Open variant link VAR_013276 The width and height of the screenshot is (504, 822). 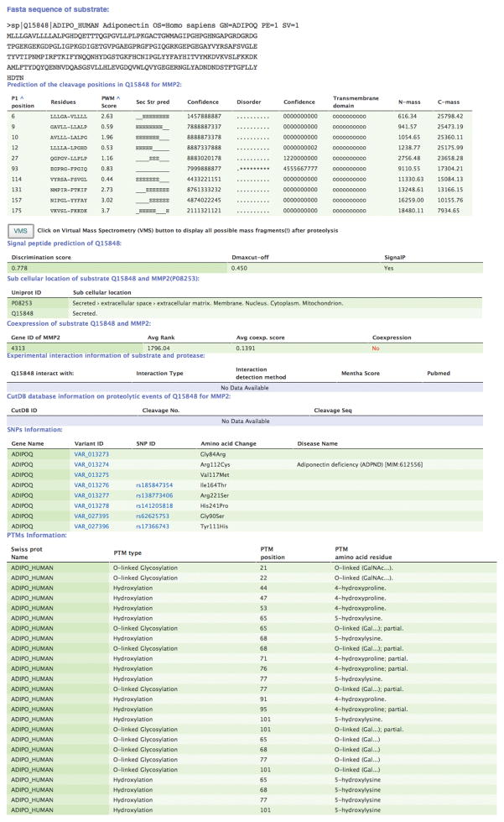click(91, 485)
